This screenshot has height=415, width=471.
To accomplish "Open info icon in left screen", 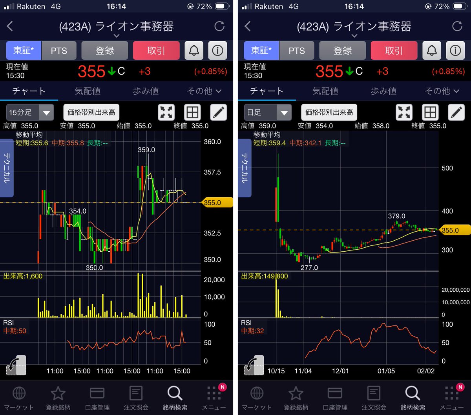I will pyautogui.click(x=217, y=50).
